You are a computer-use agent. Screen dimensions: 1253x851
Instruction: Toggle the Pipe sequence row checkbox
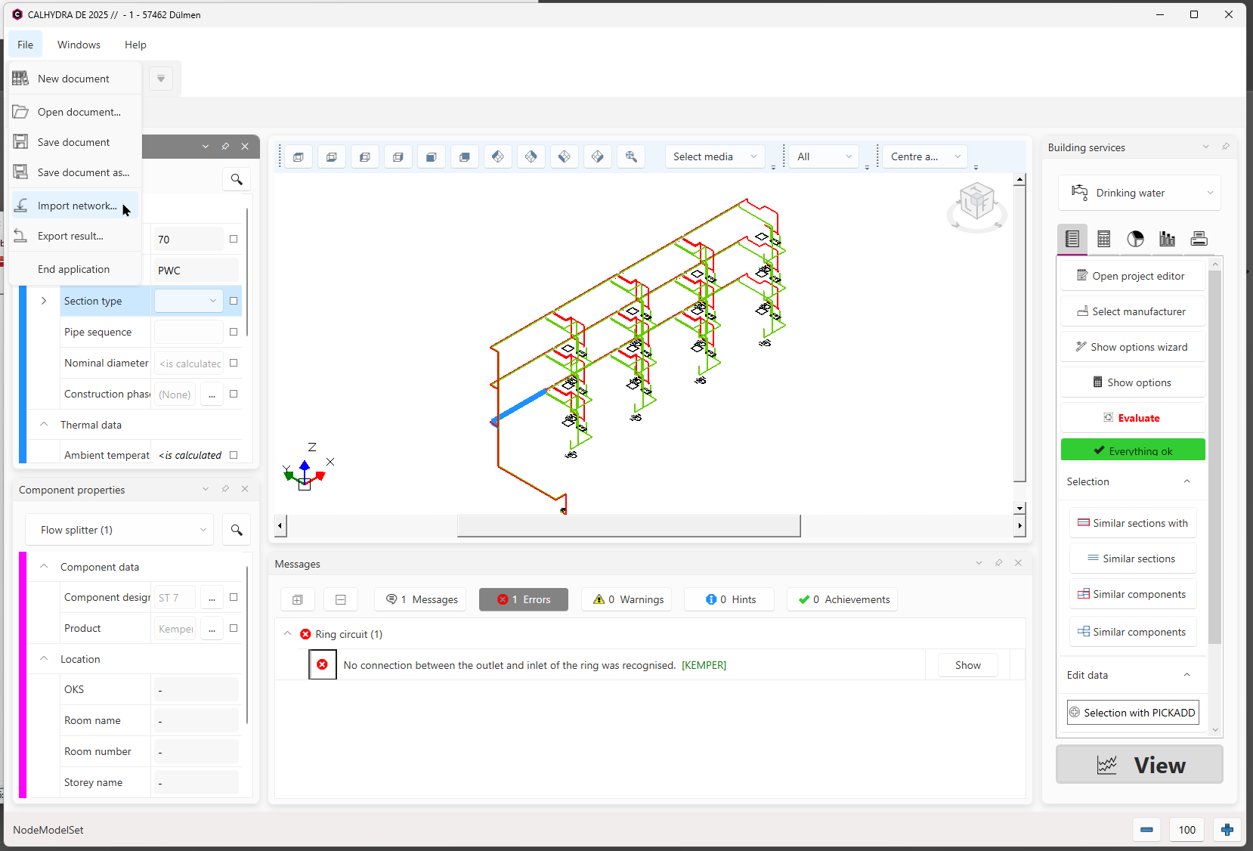tap(234, 332)
